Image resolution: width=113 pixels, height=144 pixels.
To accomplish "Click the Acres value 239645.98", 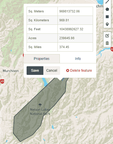I will (67, 38).
